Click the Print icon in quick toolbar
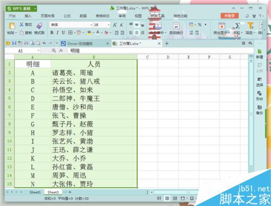The width and height of the screenshot is (271, 206). 27,43
